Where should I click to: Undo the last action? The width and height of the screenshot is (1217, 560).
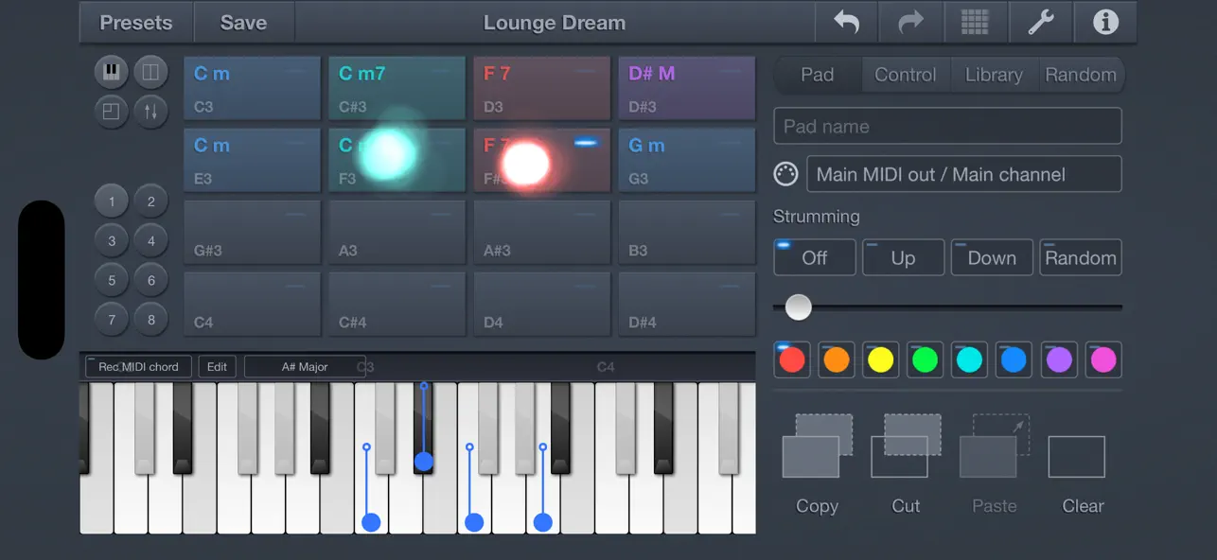[x=845, y=22]
